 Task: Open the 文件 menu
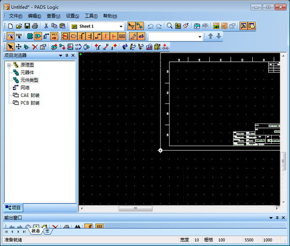[16, 16]
